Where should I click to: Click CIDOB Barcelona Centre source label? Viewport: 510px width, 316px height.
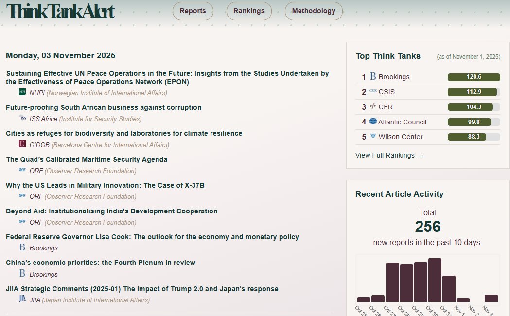coord(99,145)
